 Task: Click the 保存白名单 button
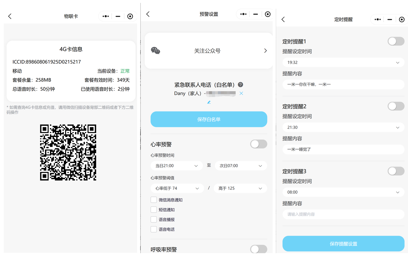point(209,119)
